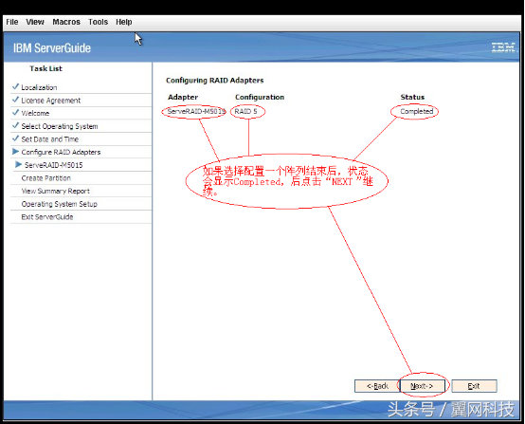Click arrow icon beside ServeRAID-M5015 task
The width and height of the screenshot is (525, 424).
point(18,164)
